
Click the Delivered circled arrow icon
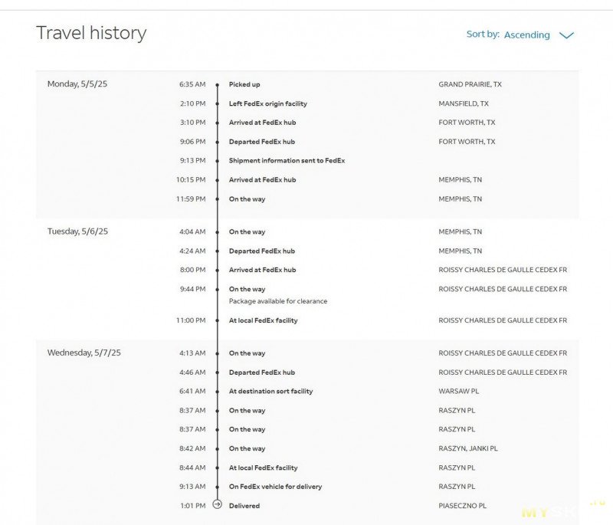point(218,504)
